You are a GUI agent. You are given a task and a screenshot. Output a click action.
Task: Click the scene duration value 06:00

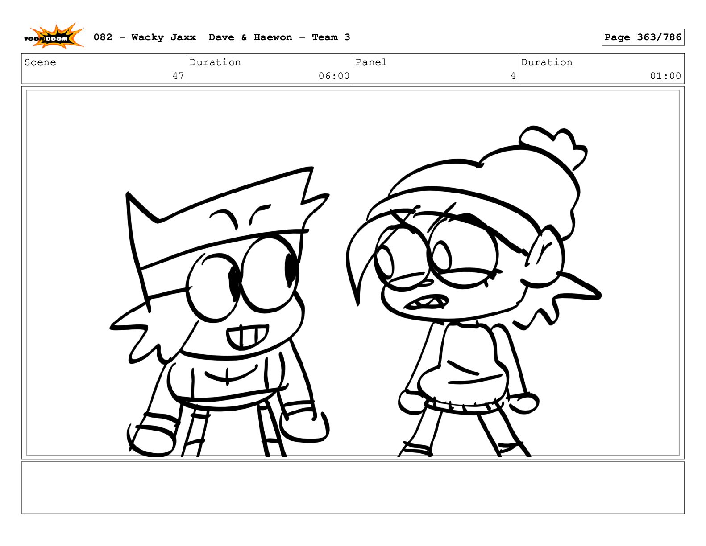334,76
